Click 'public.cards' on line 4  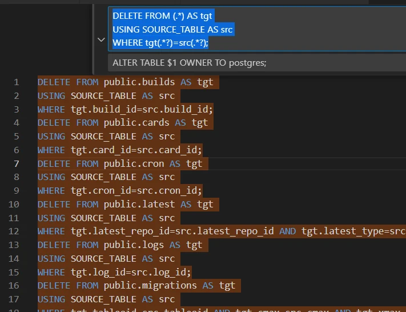coord(136,122)
